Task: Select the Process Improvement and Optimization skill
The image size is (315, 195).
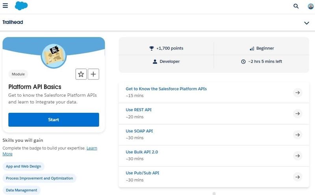Action: (39, 178)
